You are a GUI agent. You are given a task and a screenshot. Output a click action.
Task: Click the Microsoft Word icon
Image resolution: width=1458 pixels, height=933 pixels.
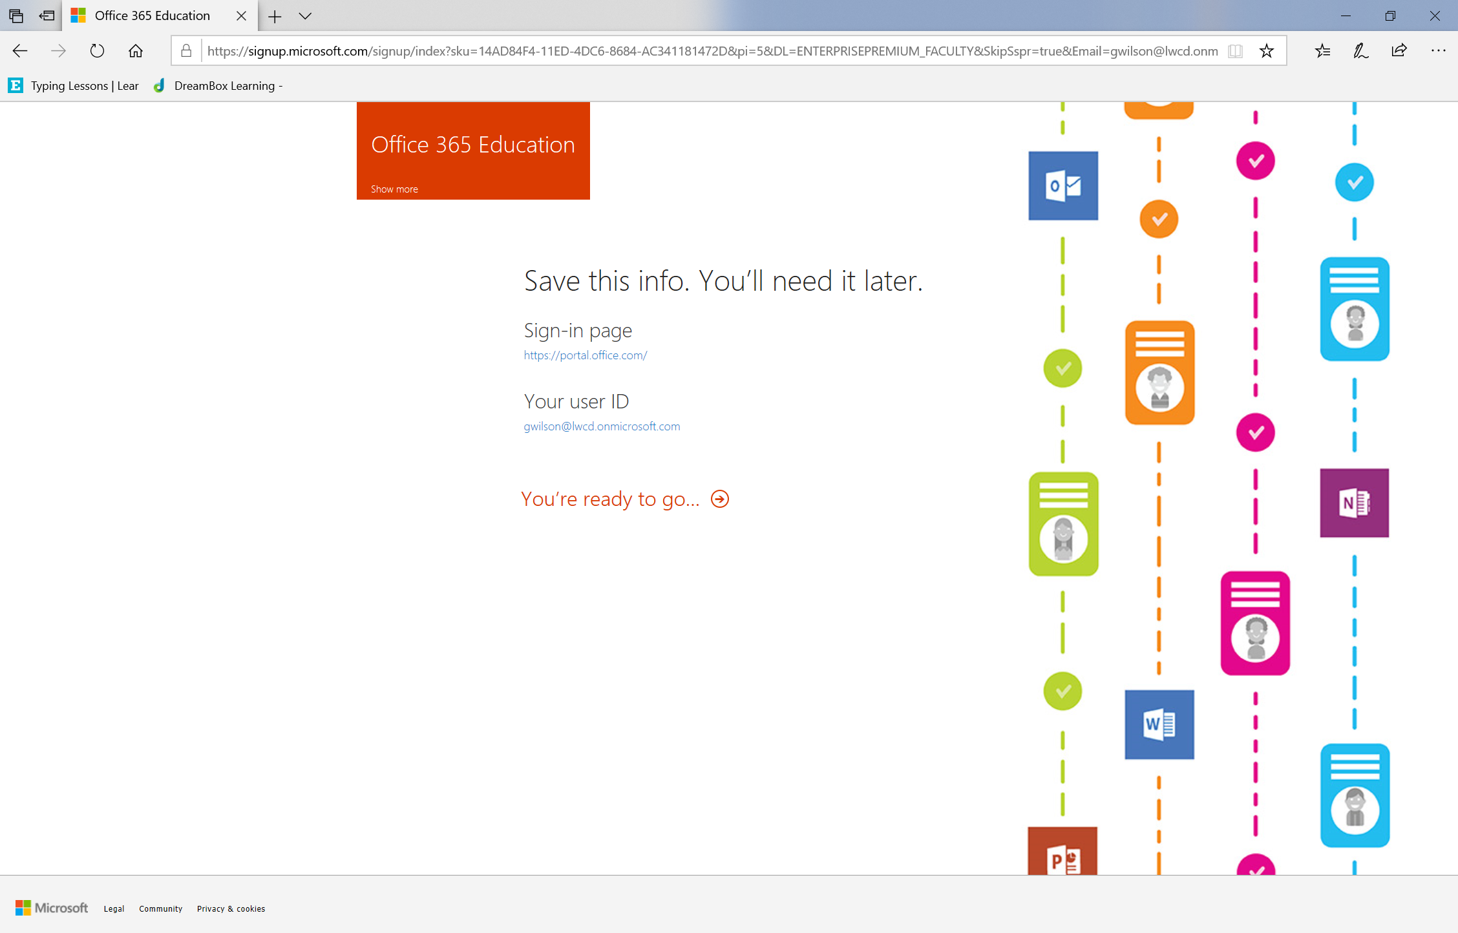[1158, 724]
